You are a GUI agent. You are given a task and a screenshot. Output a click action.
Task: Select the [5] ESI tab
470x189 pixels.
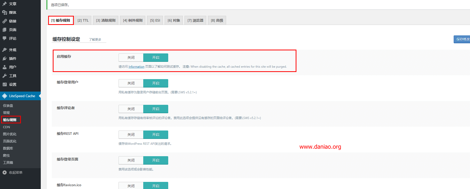155,20
